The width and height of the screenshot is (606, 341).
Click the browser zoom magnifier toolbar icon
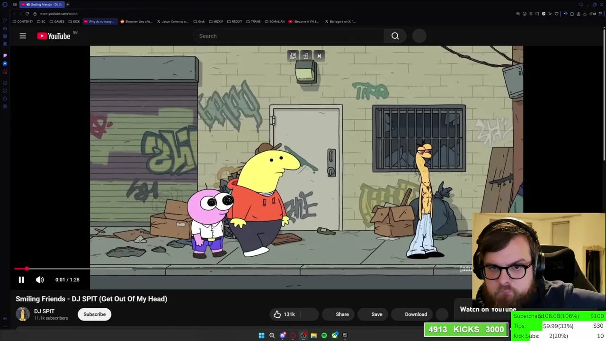[x=518, y=14]
